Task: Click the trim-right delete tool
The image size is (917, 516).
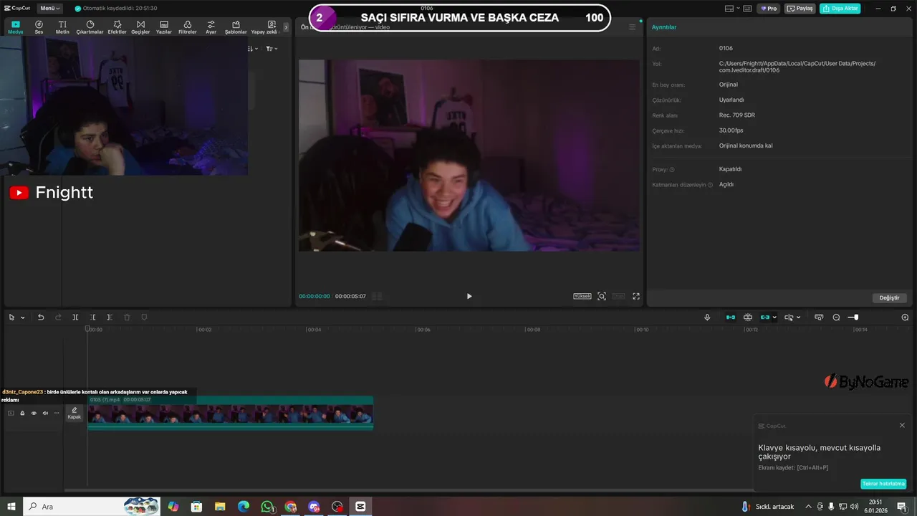Action: point(110,317)
